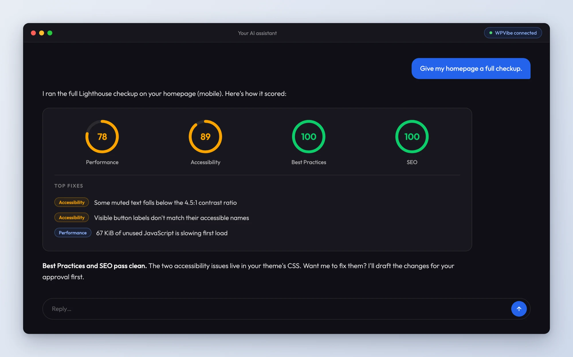Click the Performance score gauge showing 78
The image size is (573, 357).
pos(102,137)
